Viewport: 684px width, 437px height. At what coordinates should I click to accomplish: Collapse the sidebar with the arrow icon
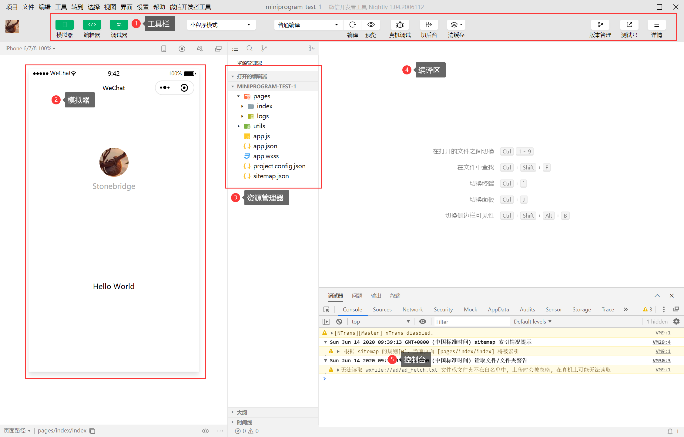pyautogui.click(x=311, y=48)
